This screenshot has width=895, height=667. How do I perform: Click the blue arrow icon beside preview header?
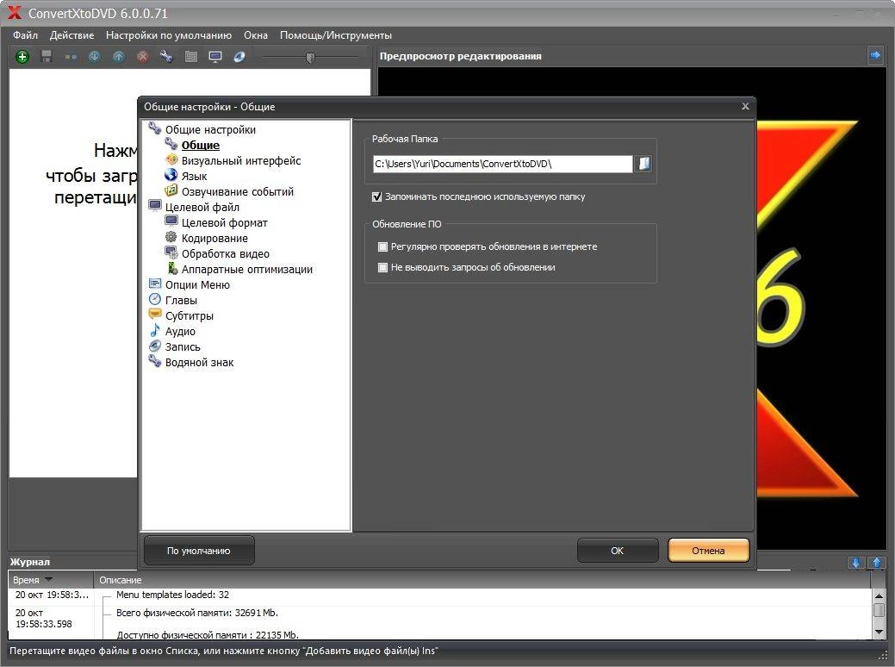click(875, 55)
